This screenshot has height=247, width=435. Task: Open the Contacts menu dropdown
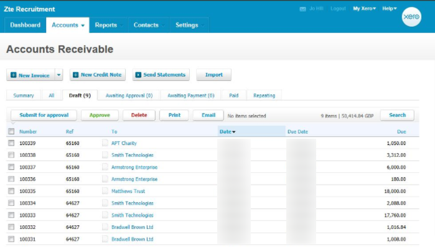click(149, 25)
